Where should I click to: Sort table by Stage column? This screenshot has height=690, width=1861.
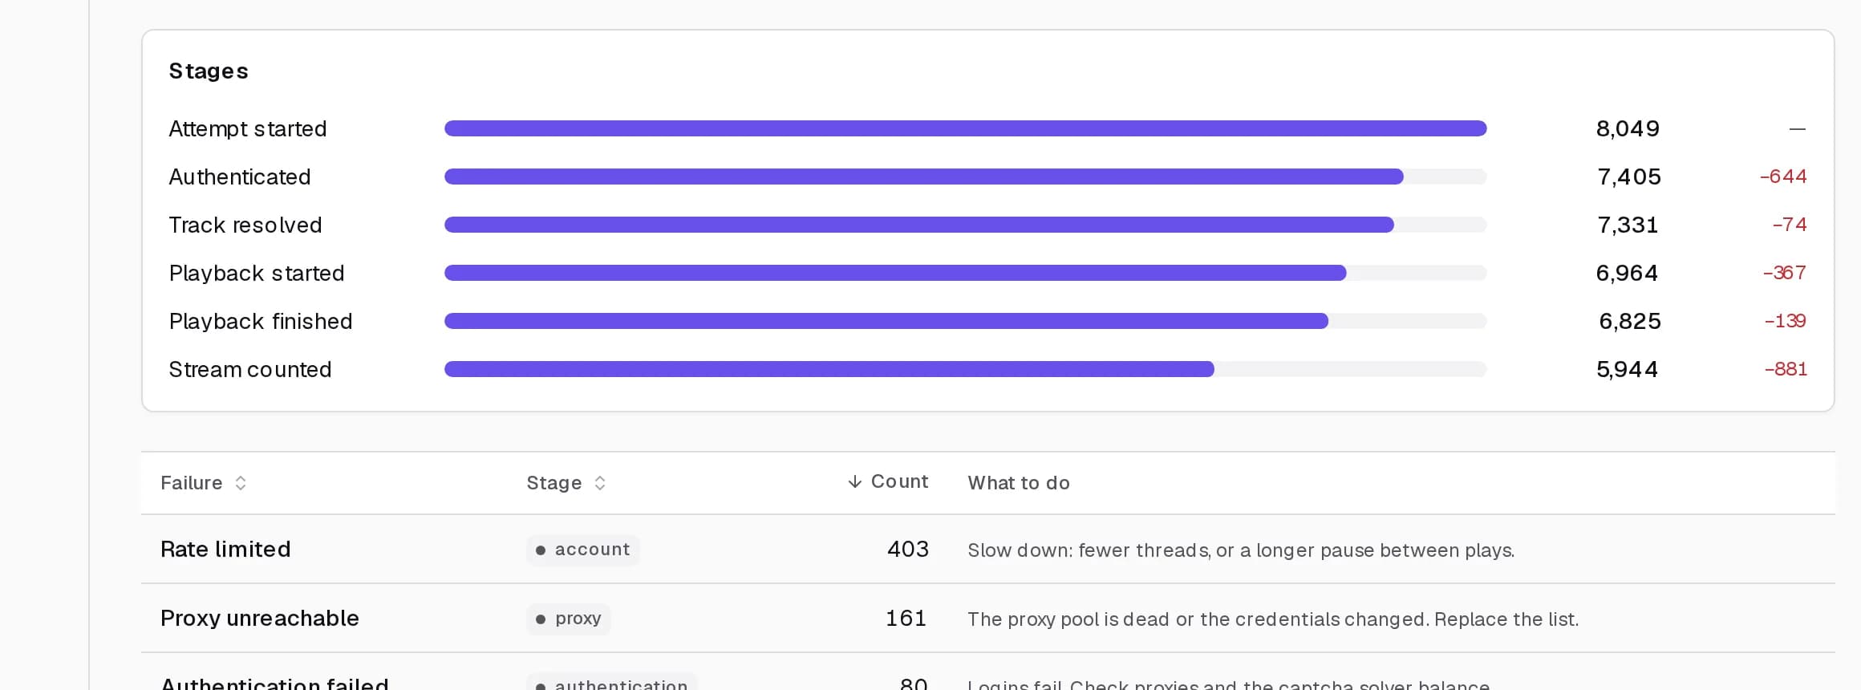tap(566, 483)
